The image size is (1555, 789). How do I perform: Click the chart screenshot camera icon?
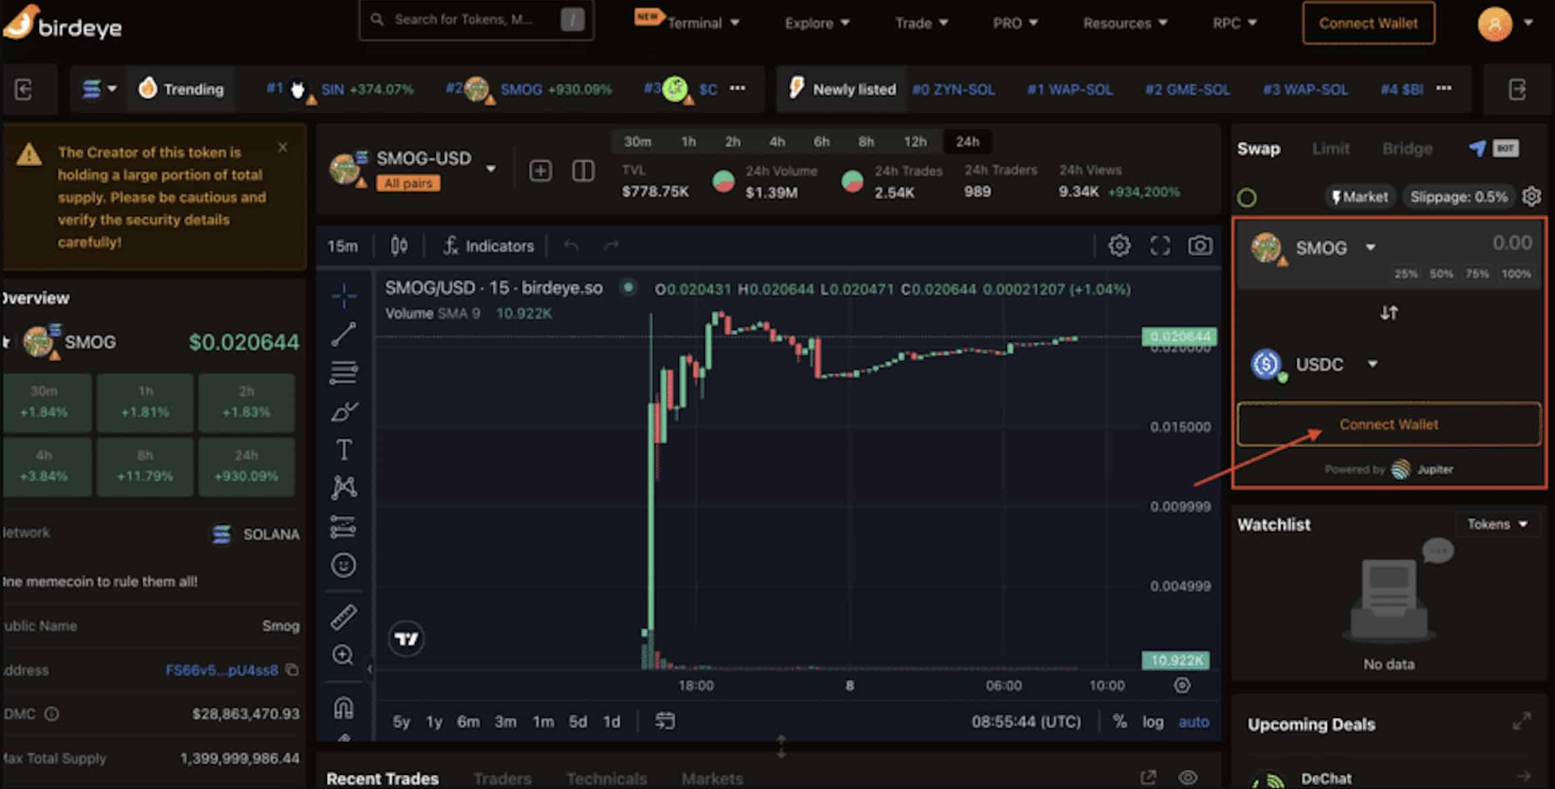click(1200, 246)
